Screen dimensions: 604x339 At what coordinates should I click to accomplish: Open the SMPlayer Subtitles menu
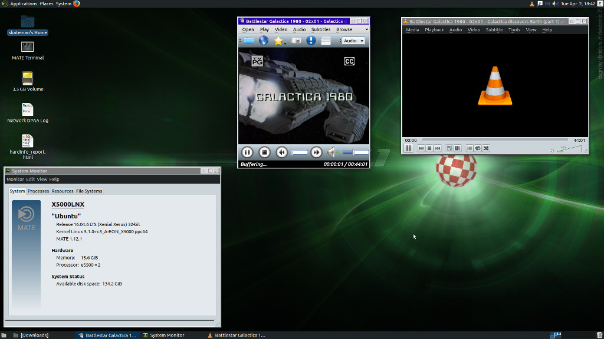point(320,29)
